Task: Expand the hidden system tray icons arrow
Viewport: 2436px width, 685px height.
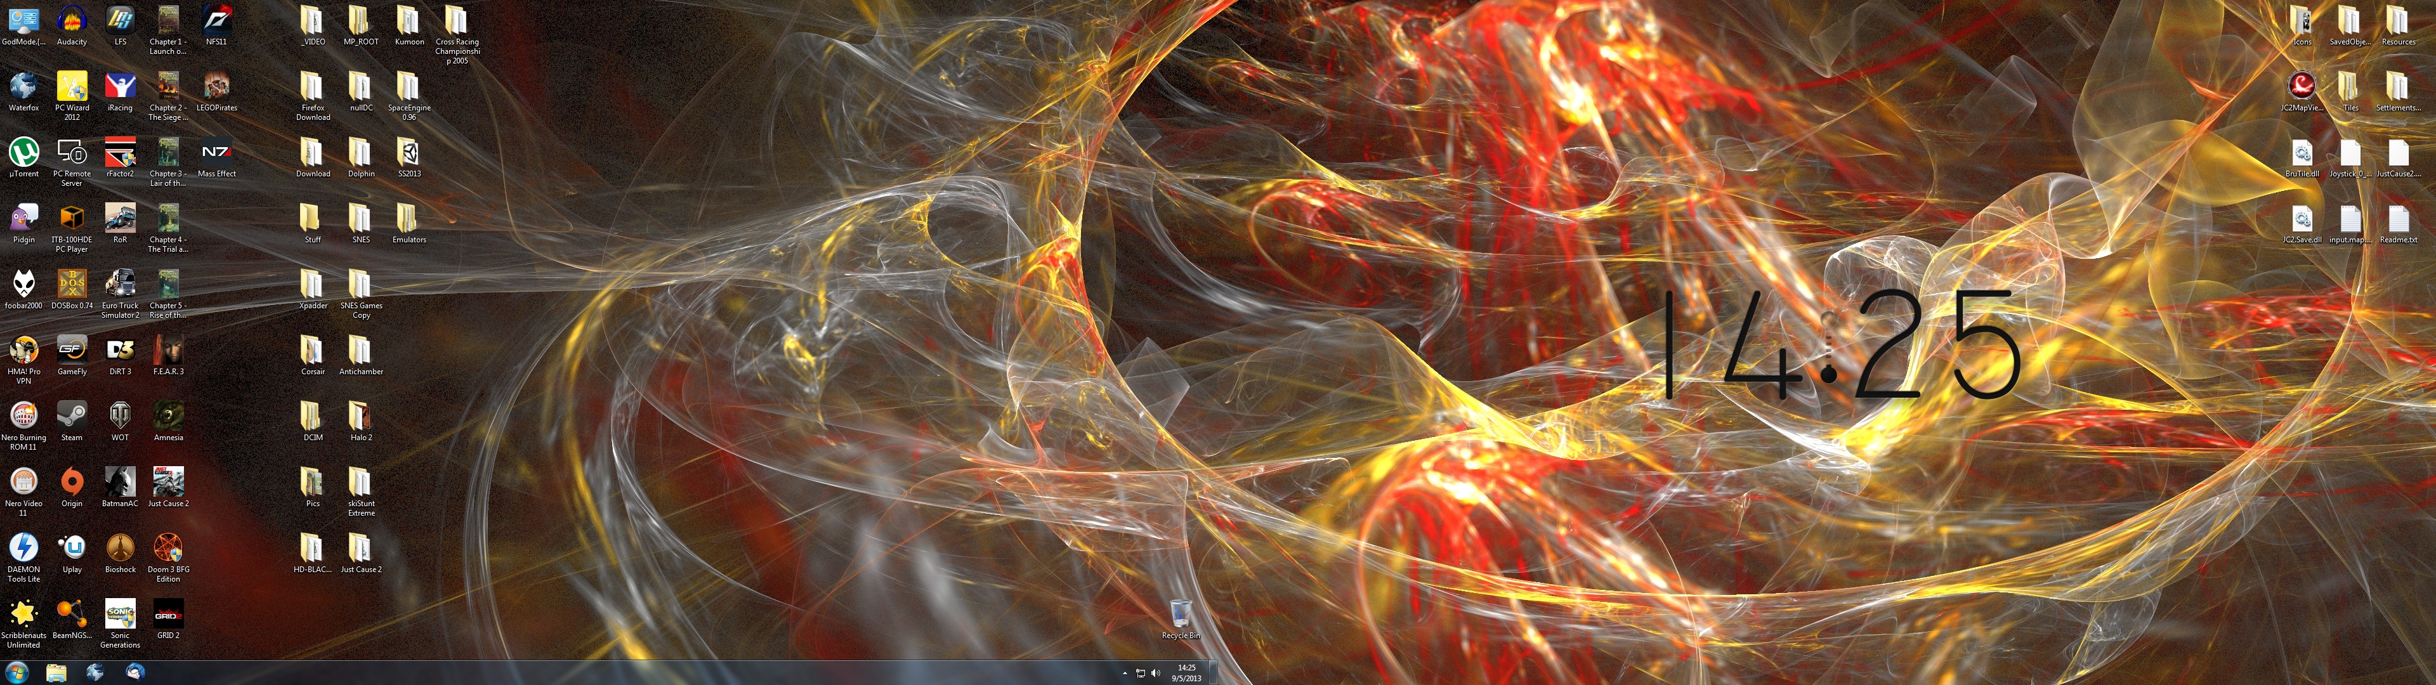Action: 1124,674
